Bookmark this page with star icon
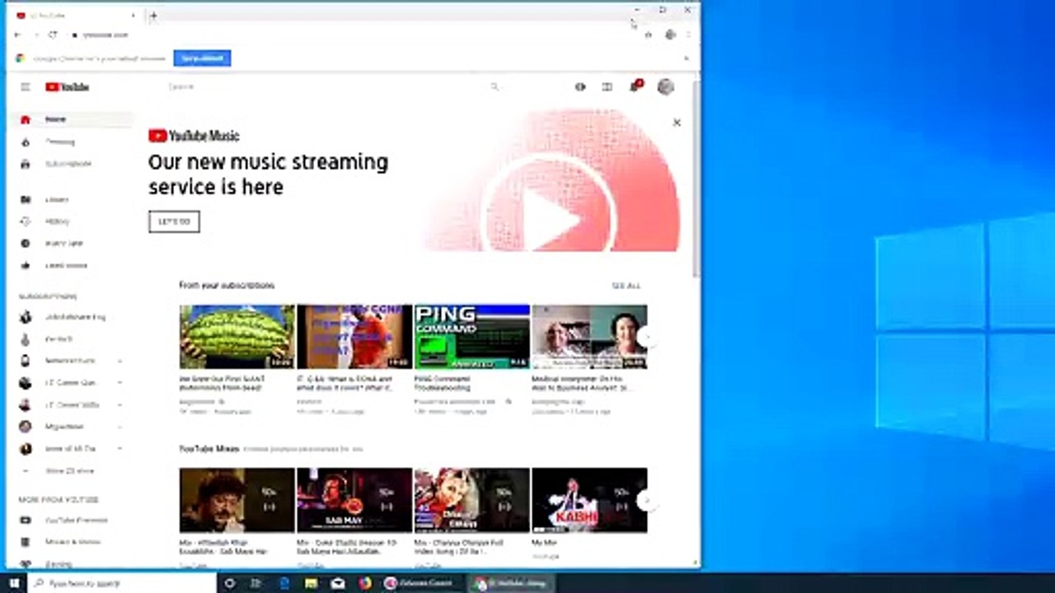 648,35
